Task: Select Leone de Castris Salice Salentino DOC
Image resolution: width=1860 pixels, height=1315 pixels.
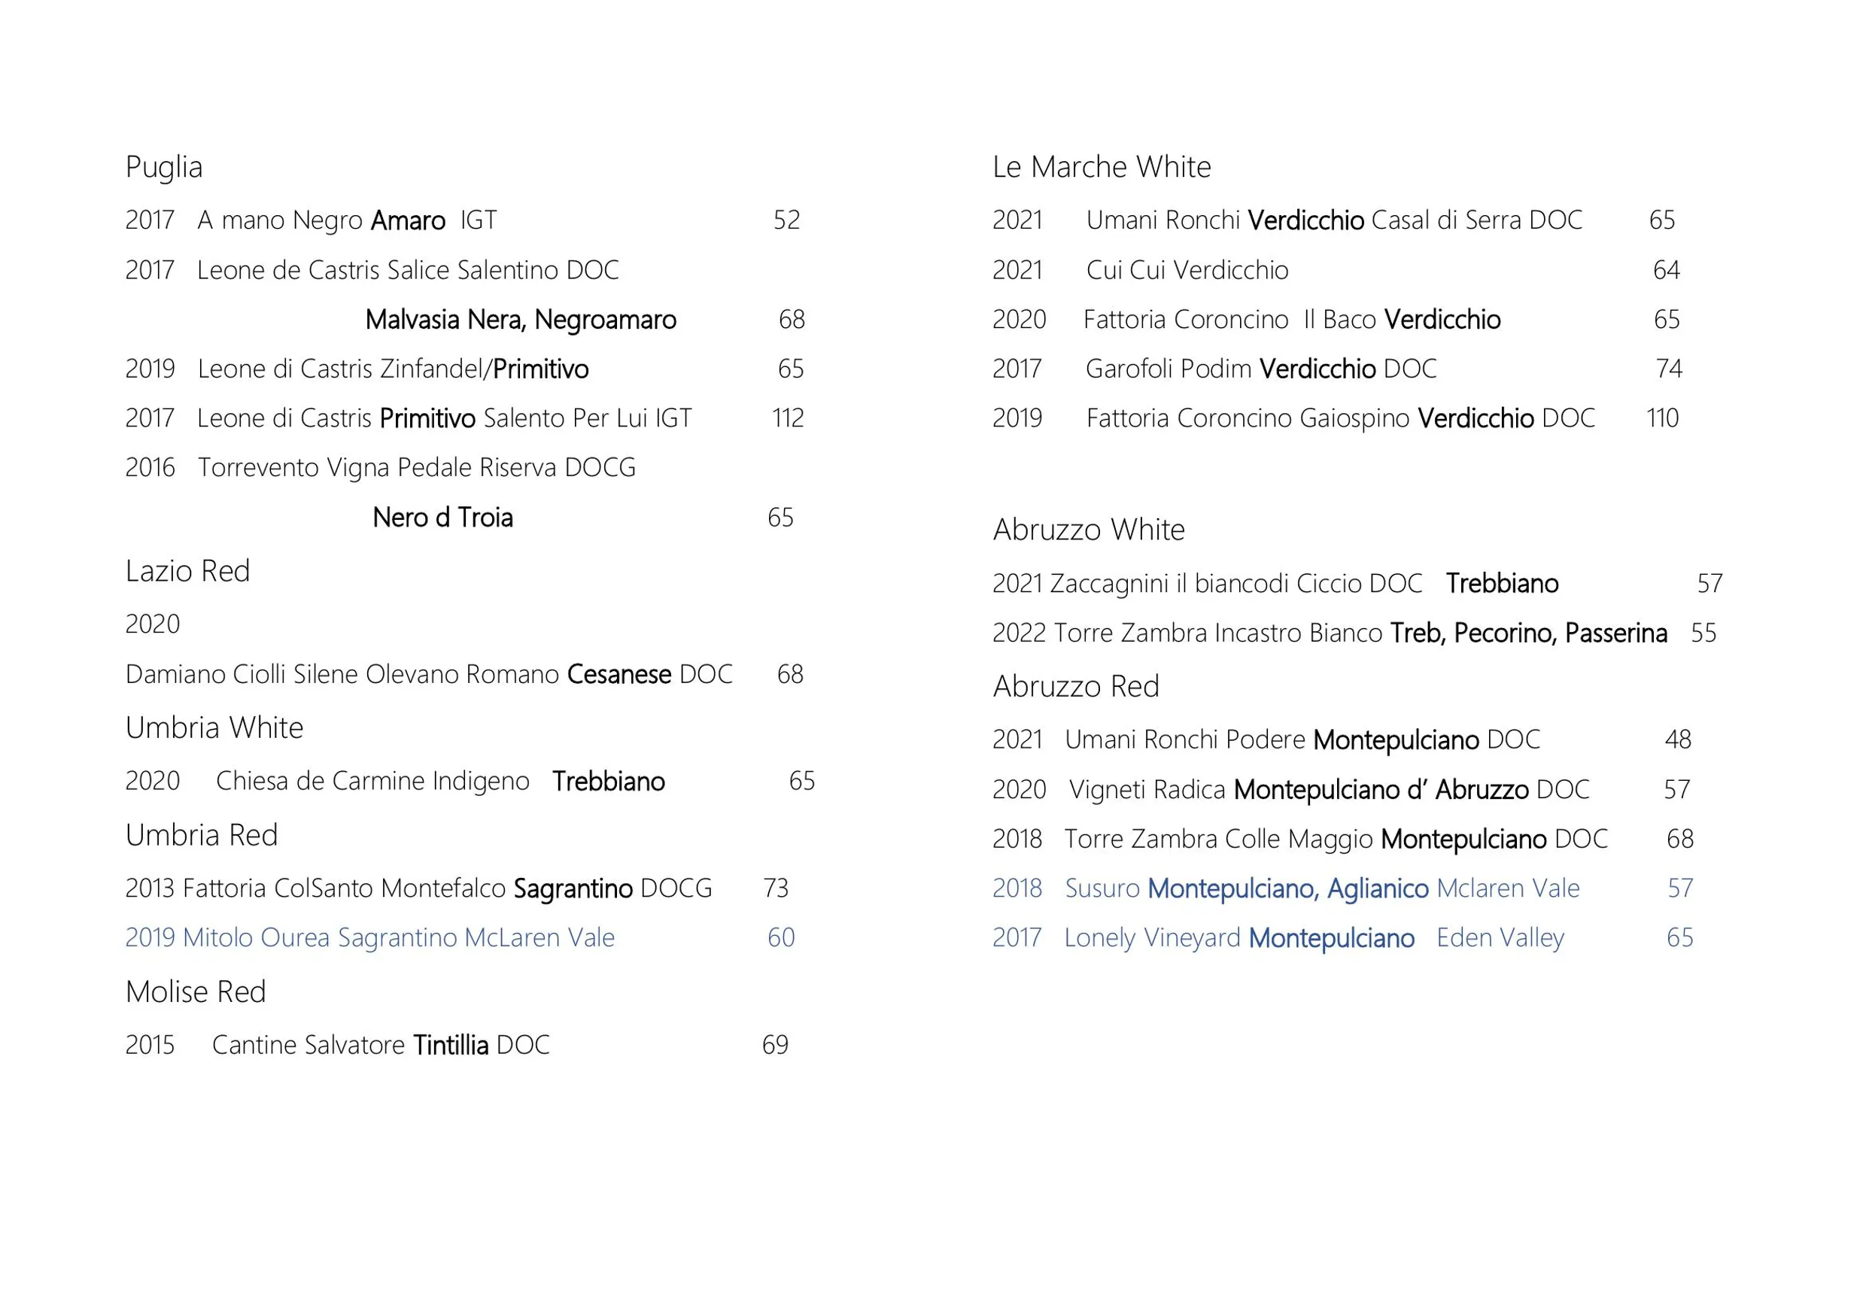Action: click(408, 269)
